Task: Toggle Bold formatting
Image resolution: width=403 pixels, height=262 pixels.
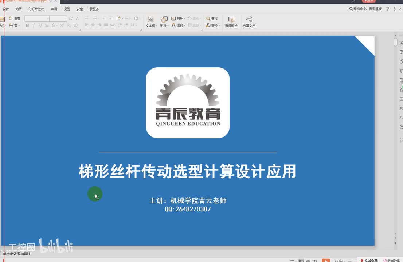Action: (x=27, y=25)
